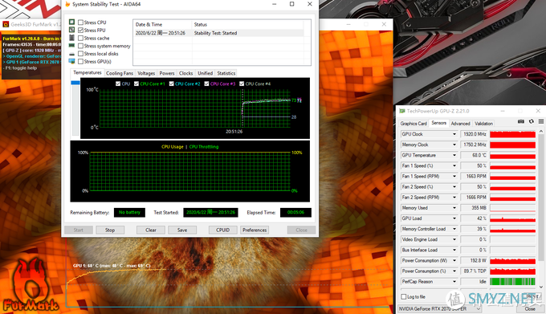The width and height of the screenshot is (546, 314).
Task: Switch to Powers tab
Action: coord(167,73)
